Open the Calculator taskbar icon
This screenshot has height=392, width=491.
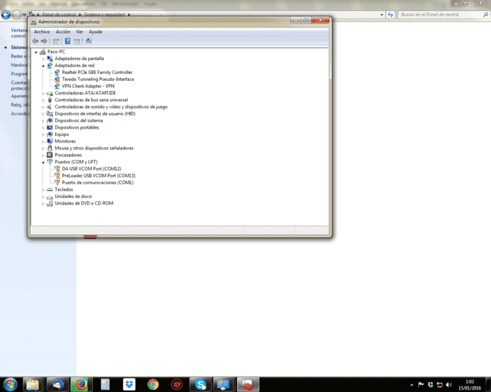click(x=105, y=384)
